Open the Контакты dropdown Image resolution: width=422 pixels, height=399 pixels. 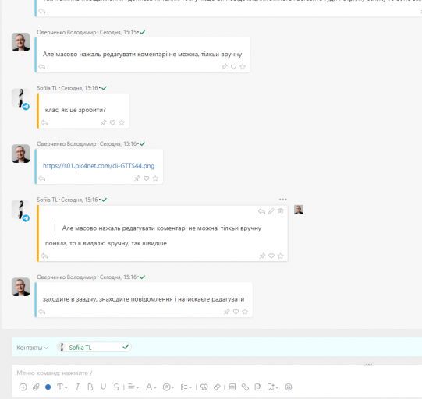point(32,348)
